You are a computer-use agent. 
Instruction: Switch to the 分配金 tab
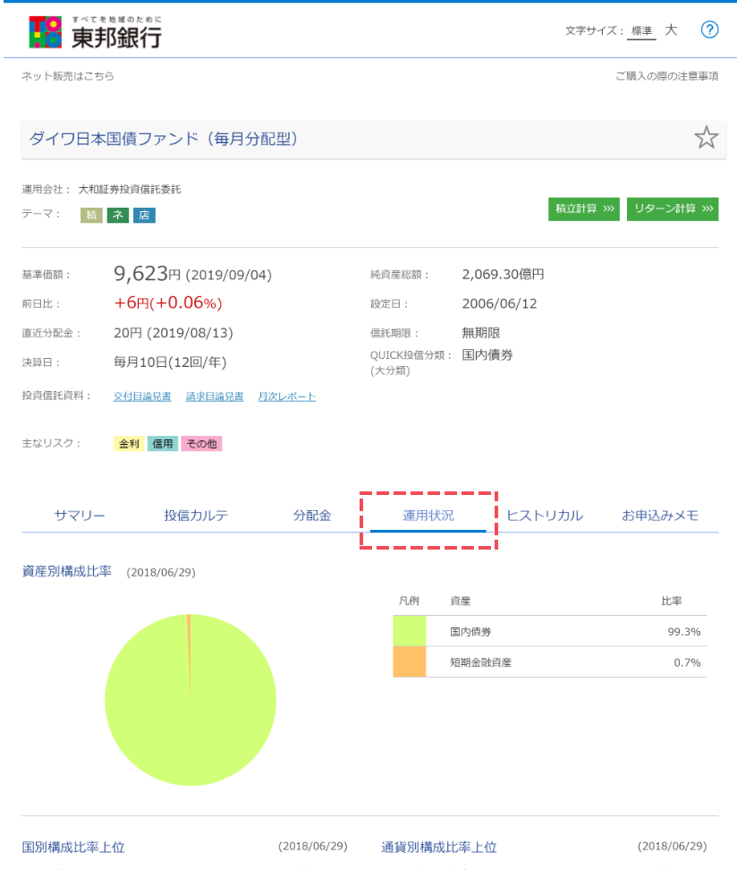point(312,516)
